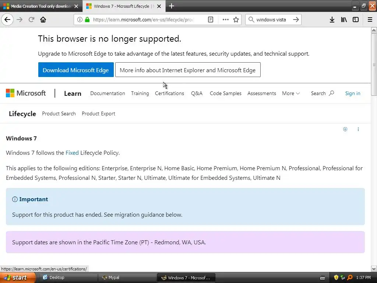377x283 pixels.
Task: Open Q&A in the nav
Action: (197, 93)
